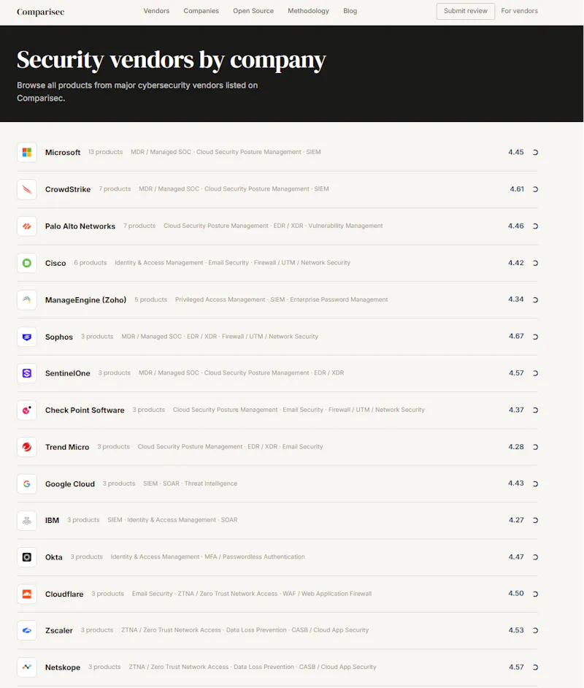Click the arrow icon in ManageEngine row
The height and width of the screenshot is (688, 584).
click(x=535, y=299)
